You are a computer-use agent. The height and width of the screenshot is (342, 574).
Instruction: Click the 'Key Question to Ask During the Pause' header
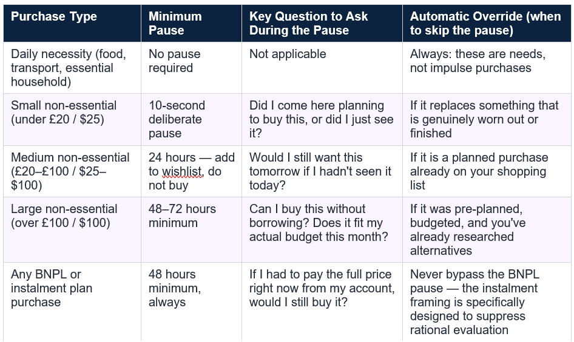pyautogui.click(x=322, y=24)
